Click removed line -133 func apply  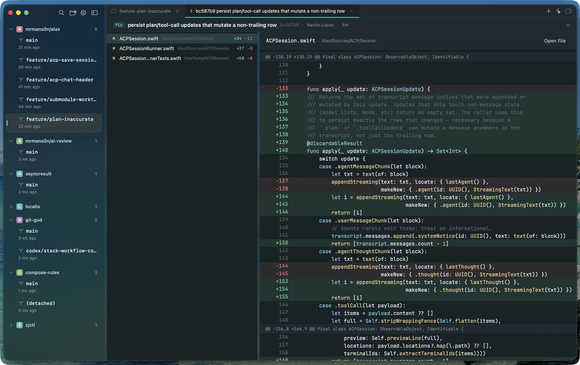coord(418,89)
